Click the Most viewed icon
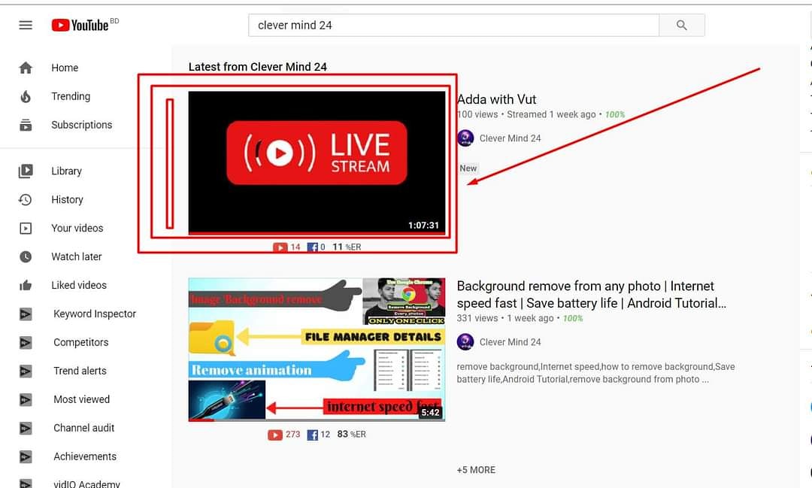Screen dimensions: 812x488 26,399
